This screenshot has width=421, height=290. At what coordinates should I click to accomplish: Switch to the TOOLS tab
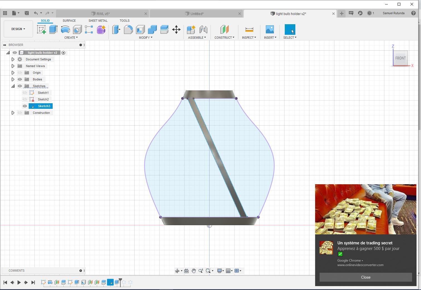pyautogui.click(x=125, y=21)
